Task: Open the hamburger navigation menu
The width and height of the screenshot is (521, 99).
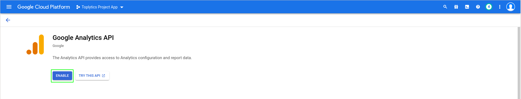Action: pos(9,7)
